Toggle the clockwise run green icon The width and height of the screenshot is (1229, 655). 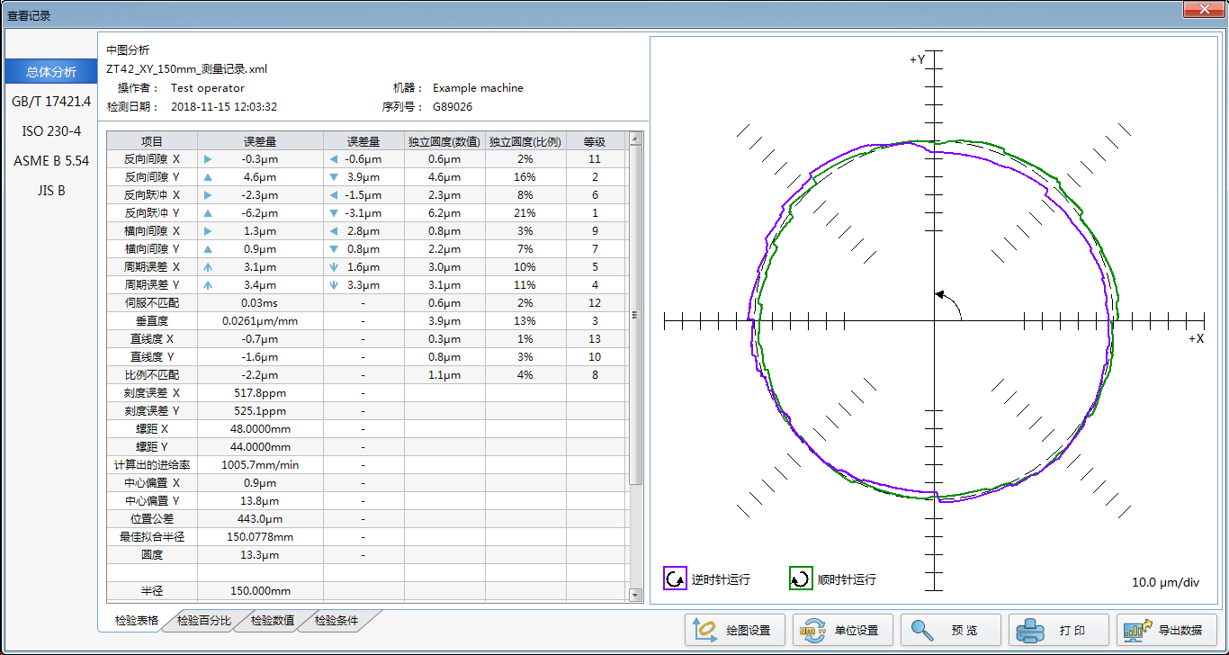[x=801, y=579]
